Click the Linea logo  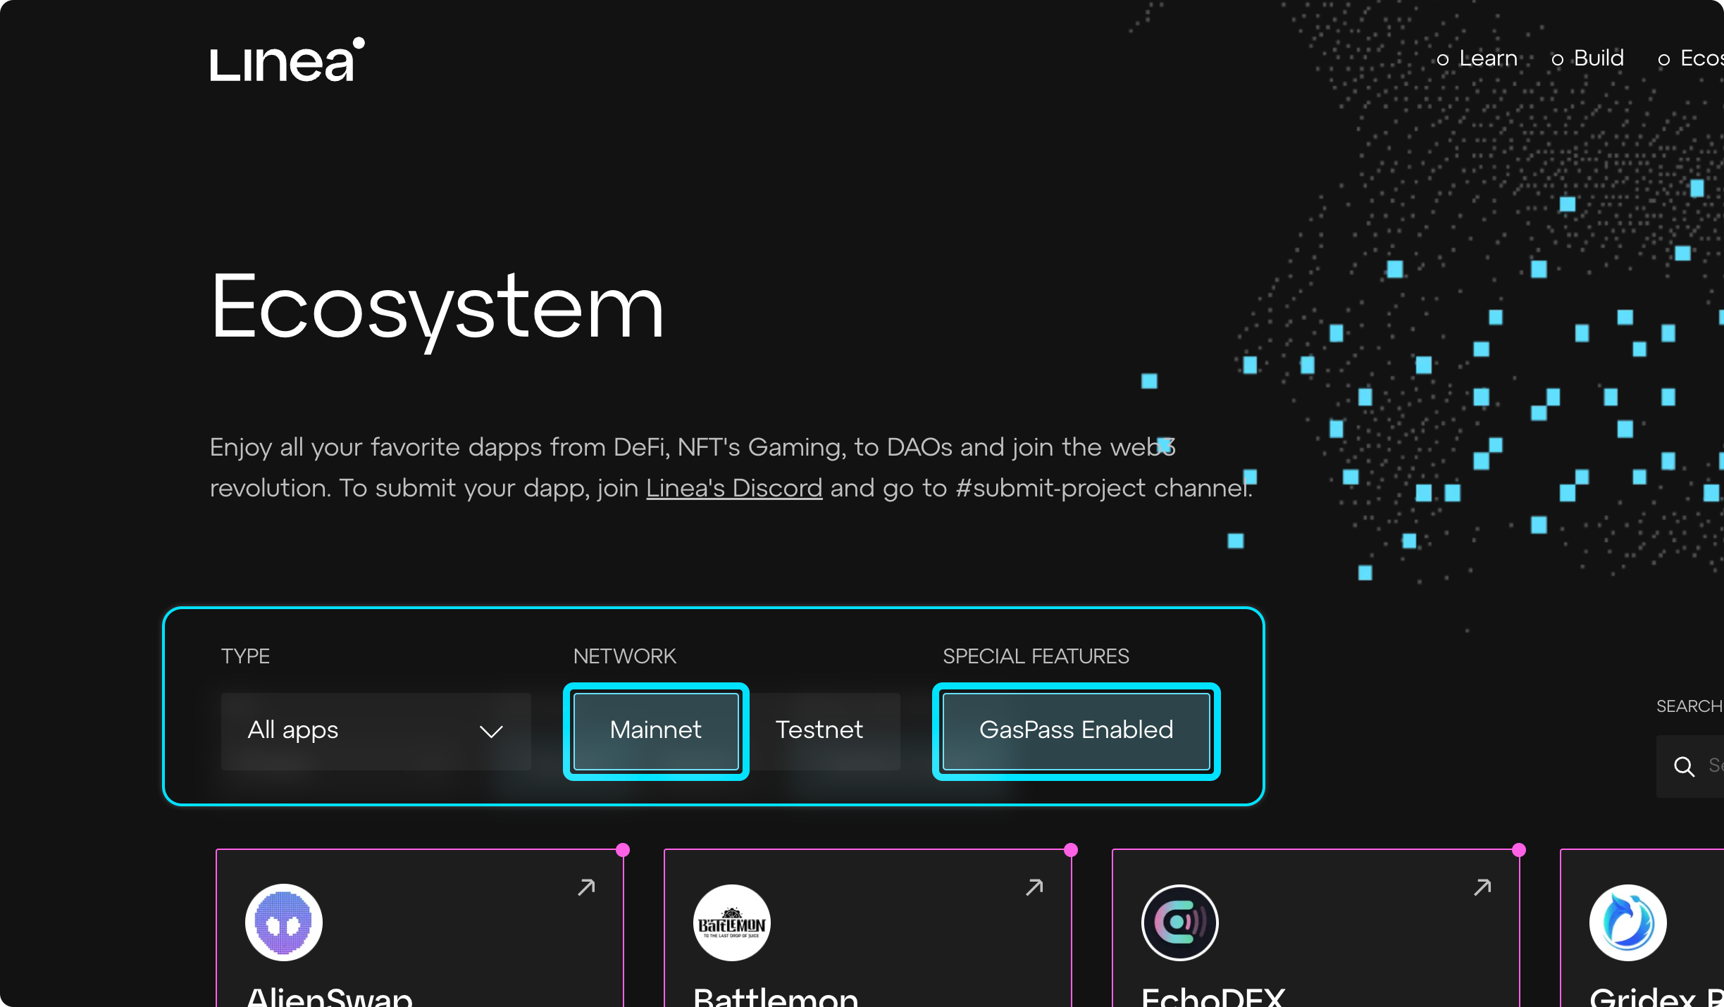tap(287, 60)
